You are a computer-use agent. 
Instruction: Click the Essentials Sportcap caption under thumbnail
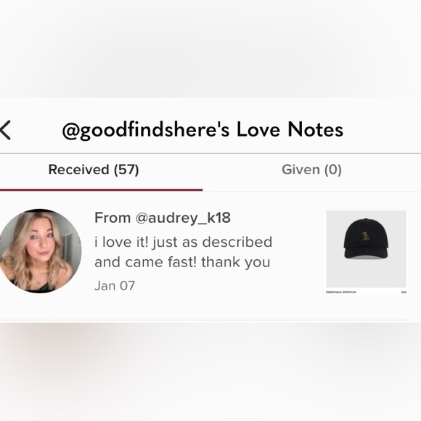click(x=341, y=292)
